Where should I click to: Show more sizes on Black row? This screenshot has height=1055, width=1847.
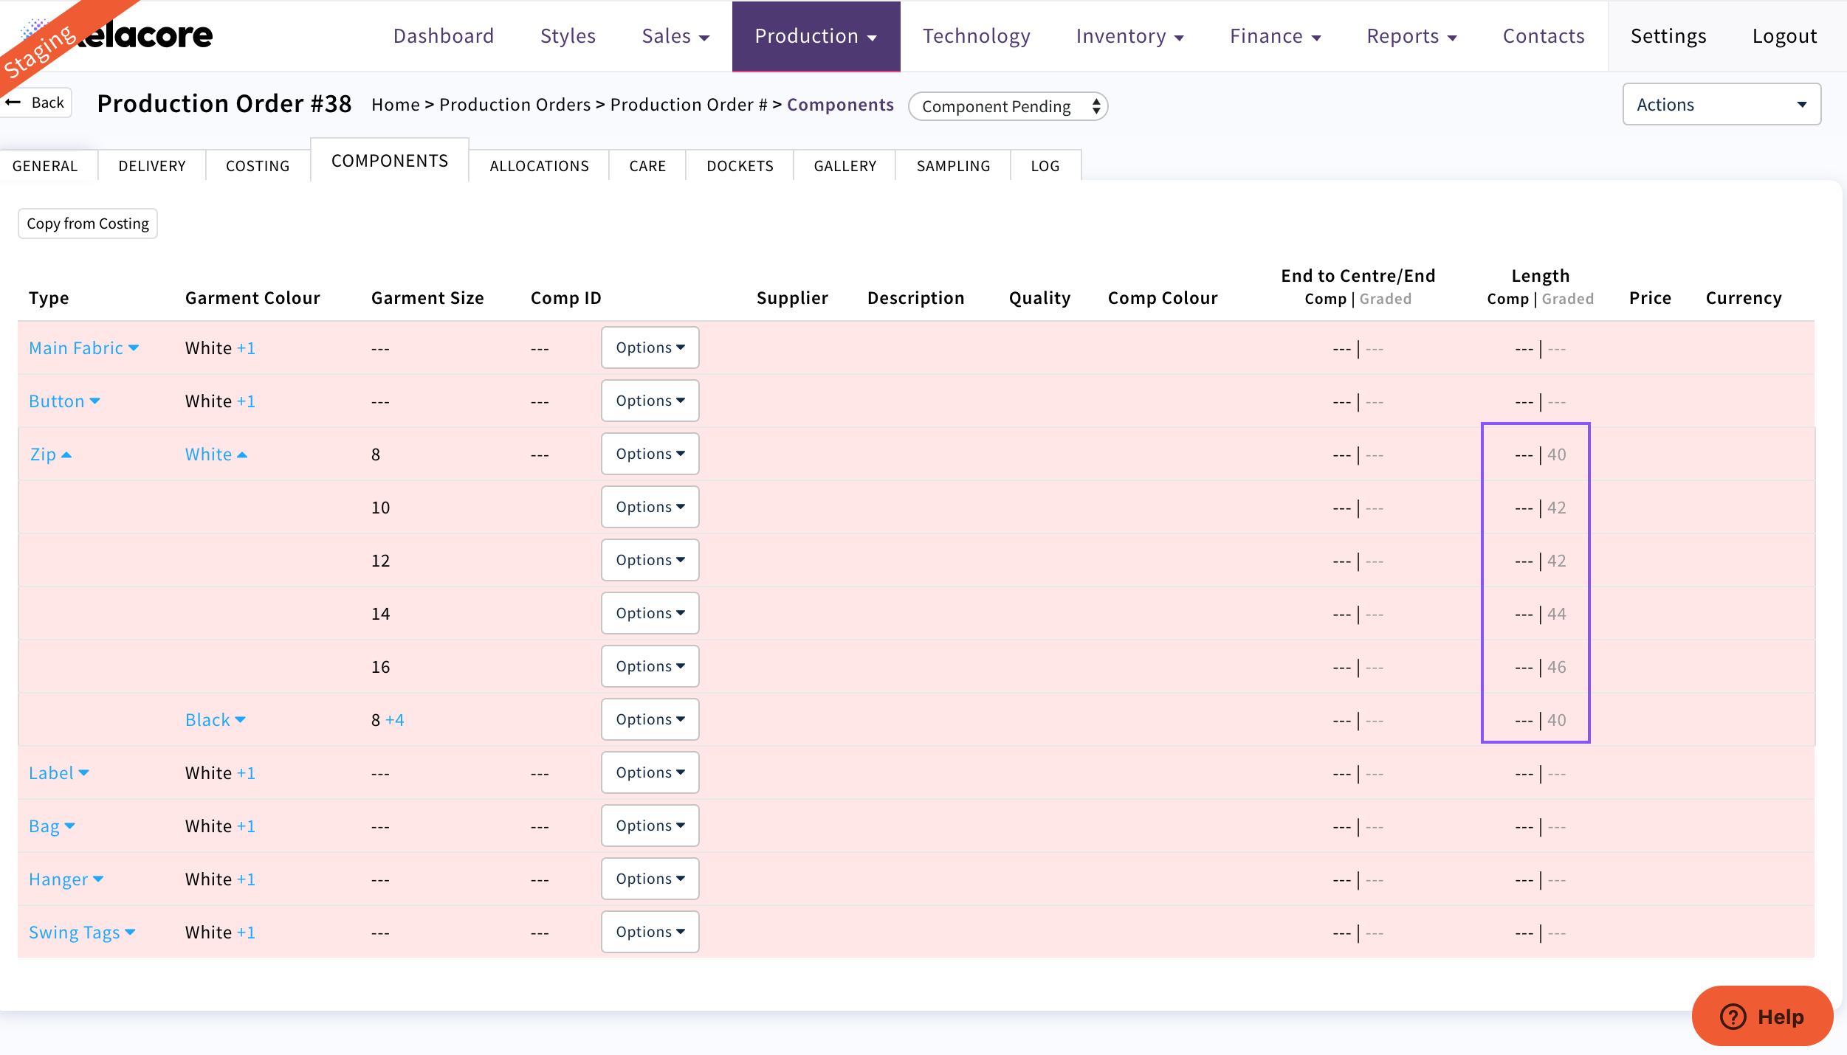395,720
